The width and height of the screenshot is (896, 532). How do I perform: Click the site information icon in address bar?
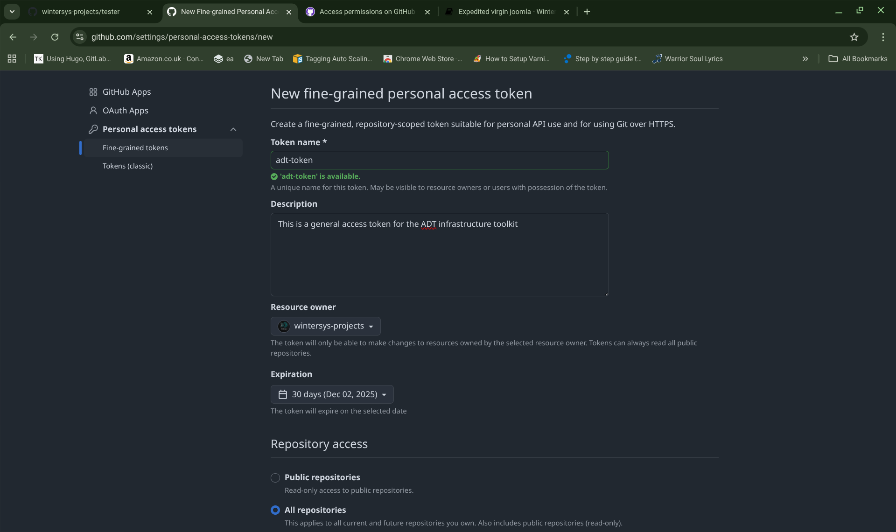[x=80, y=37]
